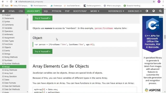Open Java Socket Server bookmark
Viewport: 166px width, 93px height.
tap(72, 6)
